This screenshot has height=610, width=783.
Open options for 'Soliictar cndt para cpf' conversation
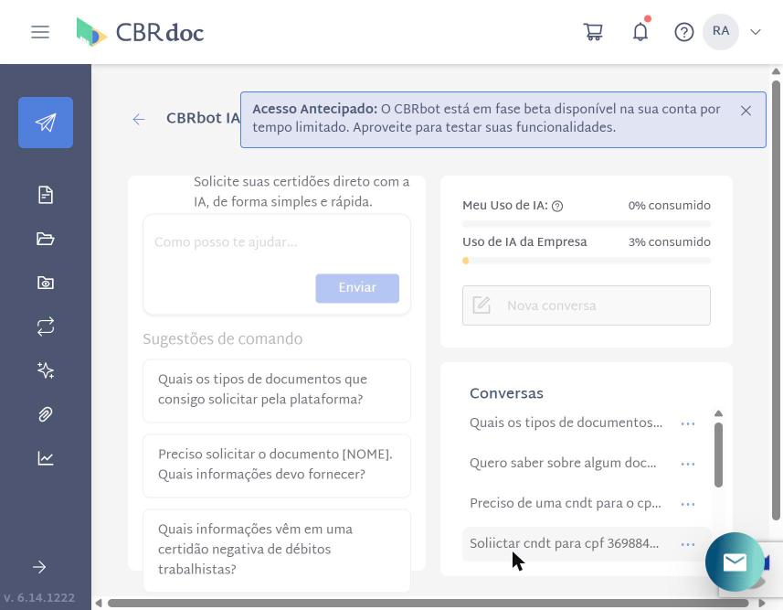(x=688, y=544)
